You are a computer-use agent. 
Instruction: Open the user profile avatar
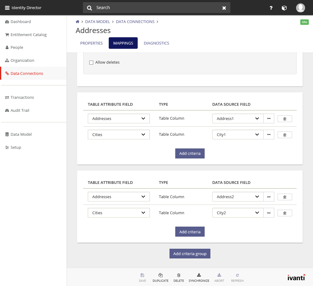tap(300, 8)
